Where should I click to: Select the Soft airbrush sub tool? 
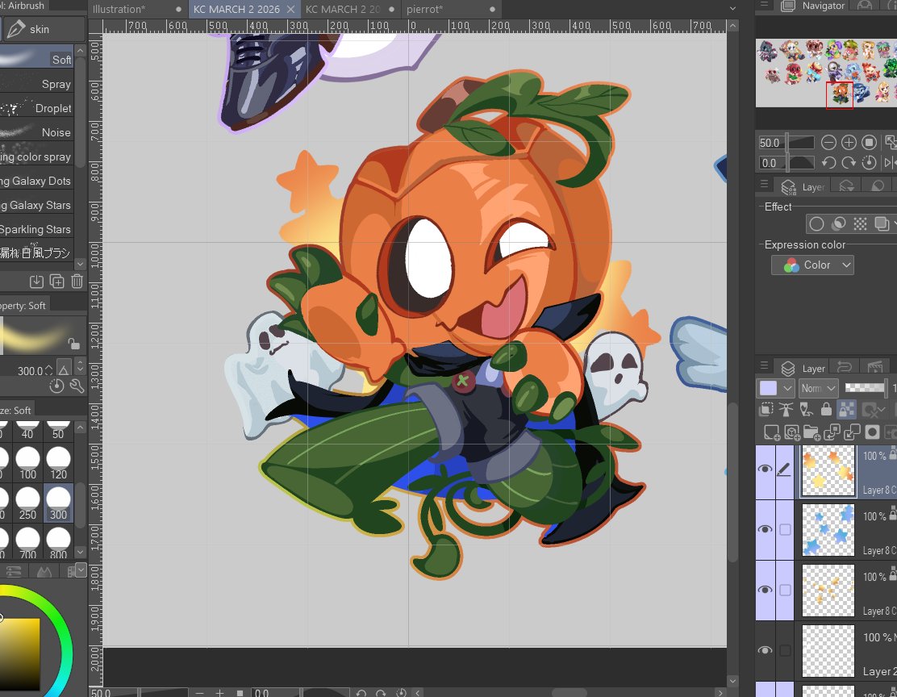click(36, 59)
